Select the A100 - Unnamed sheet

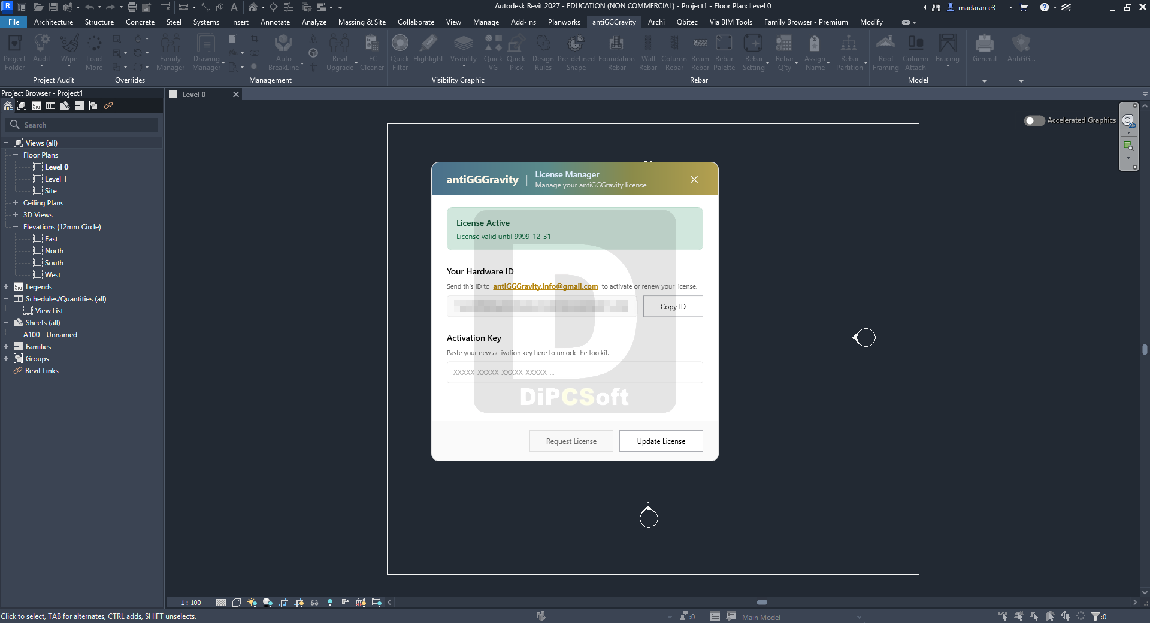point(50,335)
